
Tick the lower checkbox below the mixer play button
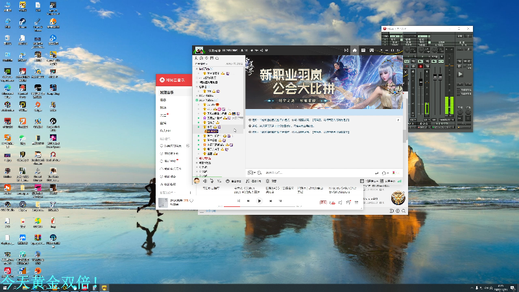pyautogui.click(x=459, y=93)
